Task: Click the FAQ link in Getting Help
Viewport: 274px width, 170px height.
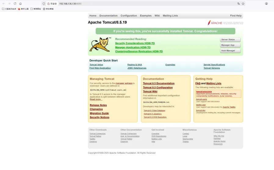Action: (198, 83)
